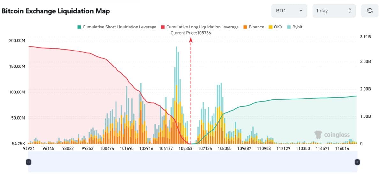Click the 1 day stepper arrows

pyautogui.click(x=350, y=11)
